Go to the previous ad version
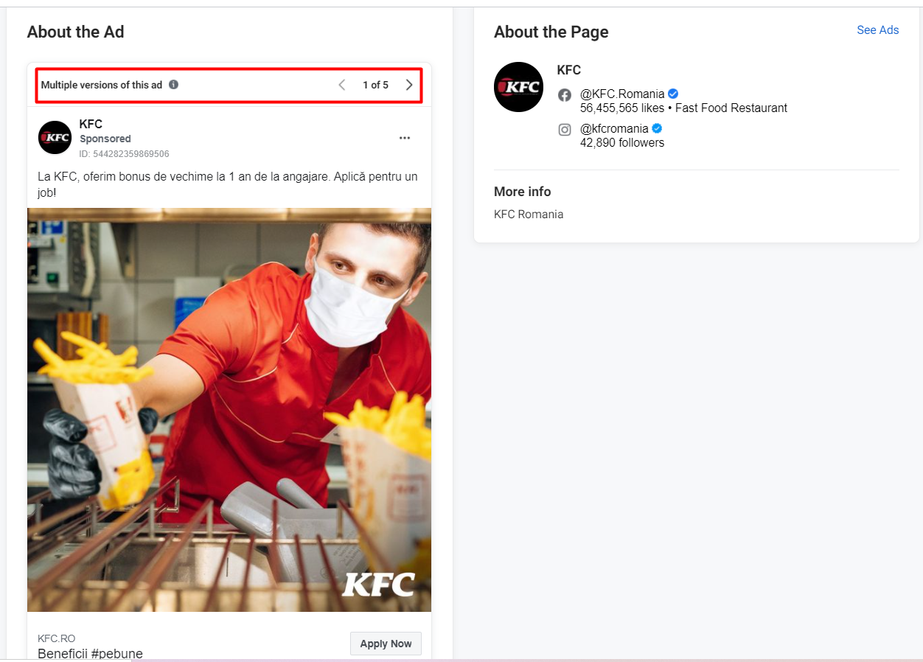The height and width of the screenshot is (662, 923). point(341,85)
